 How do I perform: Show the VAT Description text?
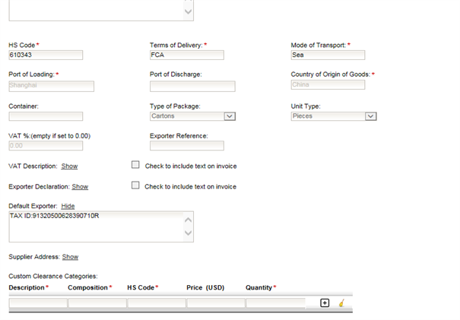[69, 166]
